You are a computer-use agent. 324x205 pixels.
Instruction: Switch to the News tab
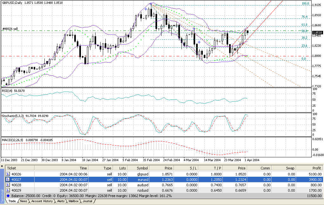(x=23, y=201)
